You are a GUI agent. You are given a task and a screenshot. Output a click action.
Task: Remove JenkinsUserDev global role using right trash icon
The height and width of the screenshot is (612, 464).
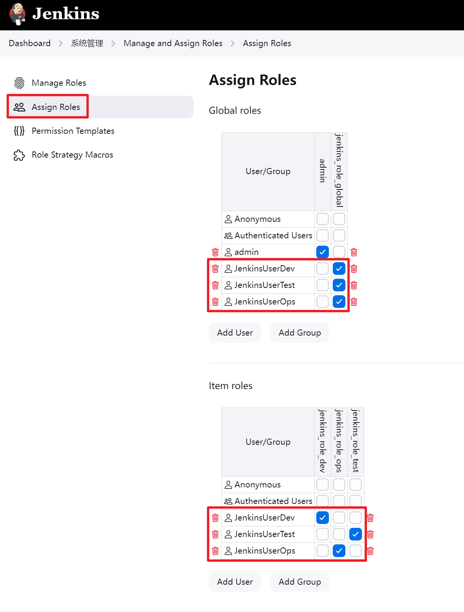(x=354, y=269)
